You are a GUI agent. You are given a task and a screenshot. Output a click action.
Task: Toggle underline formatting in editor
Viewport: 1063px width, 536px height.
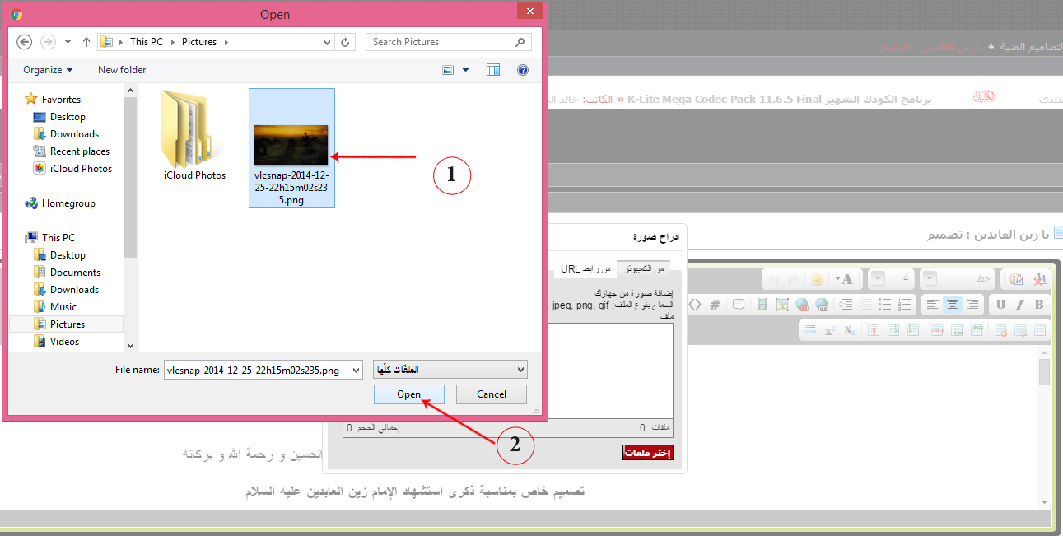[x=1000, y=305]
